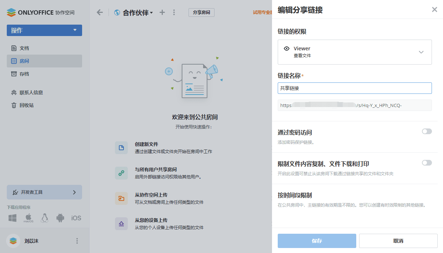
Task: Open 文档 in the sidebar
Action: (44, 48)
